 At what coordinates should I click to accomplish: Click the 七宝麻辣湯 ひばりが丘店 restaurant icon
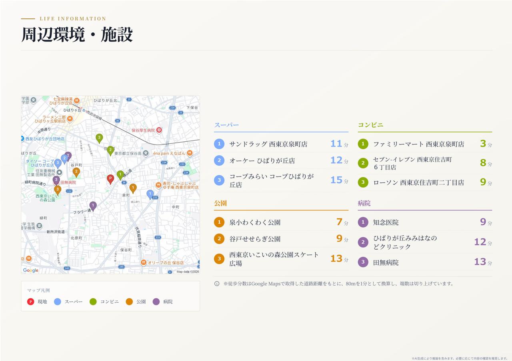76,101
